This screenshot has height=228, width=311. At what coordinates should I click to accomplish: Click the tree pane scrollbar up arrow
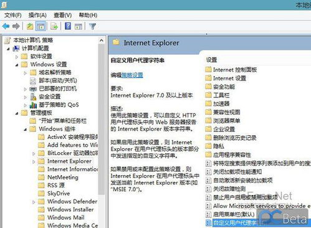point(102,40)
